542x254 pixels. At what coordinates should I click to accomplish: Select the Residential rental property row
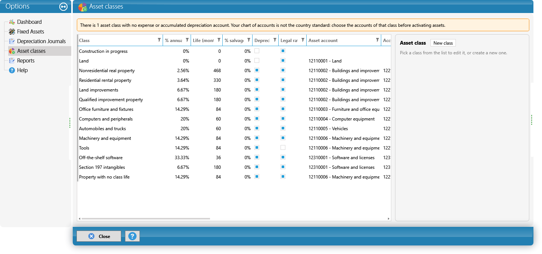pyautogui.click(x=234, y=80)
